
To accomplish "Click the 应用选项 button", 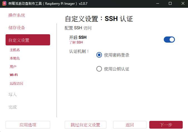I will (28, 125).
